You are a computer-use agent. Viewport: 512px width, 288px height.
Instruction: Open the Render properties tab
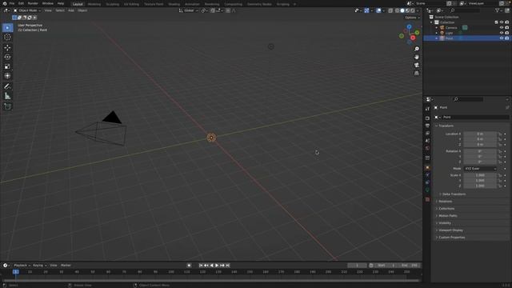pyautogui.click(x=427, y=118)
